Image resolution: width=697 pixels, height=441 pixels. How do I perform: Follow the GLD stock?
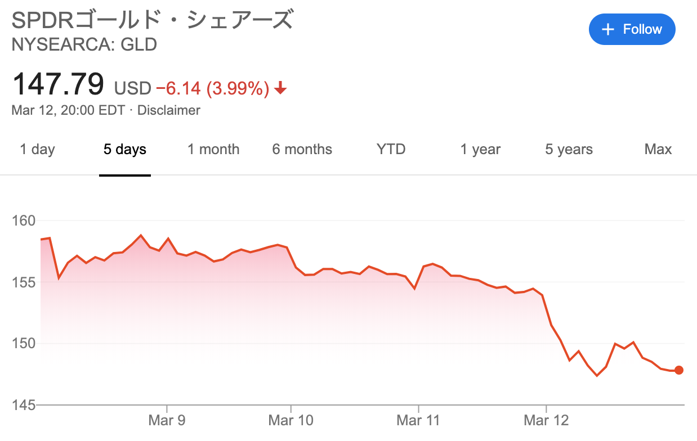coord(632,29)
